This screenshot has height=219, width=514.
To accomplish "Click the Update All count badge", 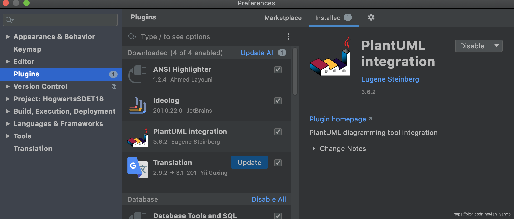I will coord(282,53).
